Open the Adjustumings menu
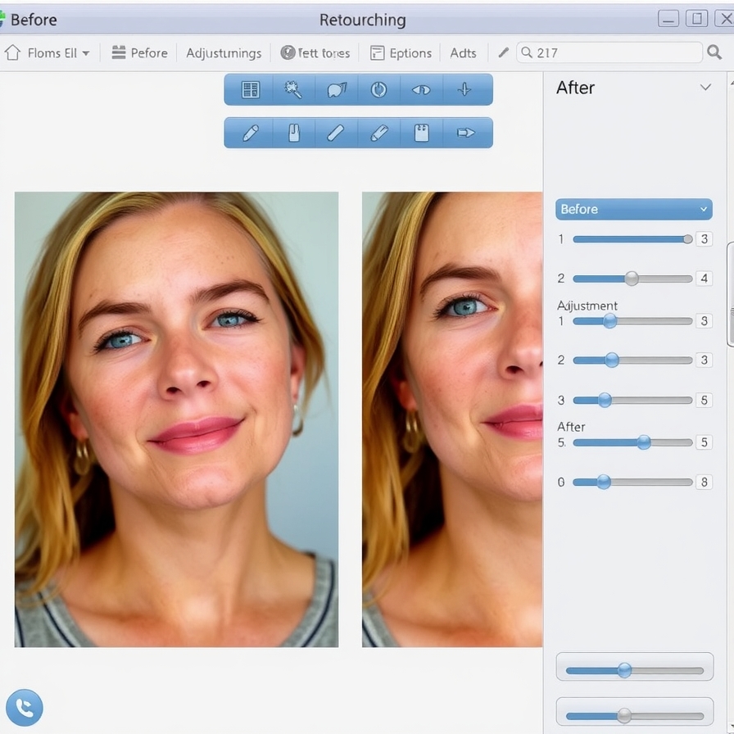Screen dimensions: 734x734 pyautogui.click(x=224, y=53)
